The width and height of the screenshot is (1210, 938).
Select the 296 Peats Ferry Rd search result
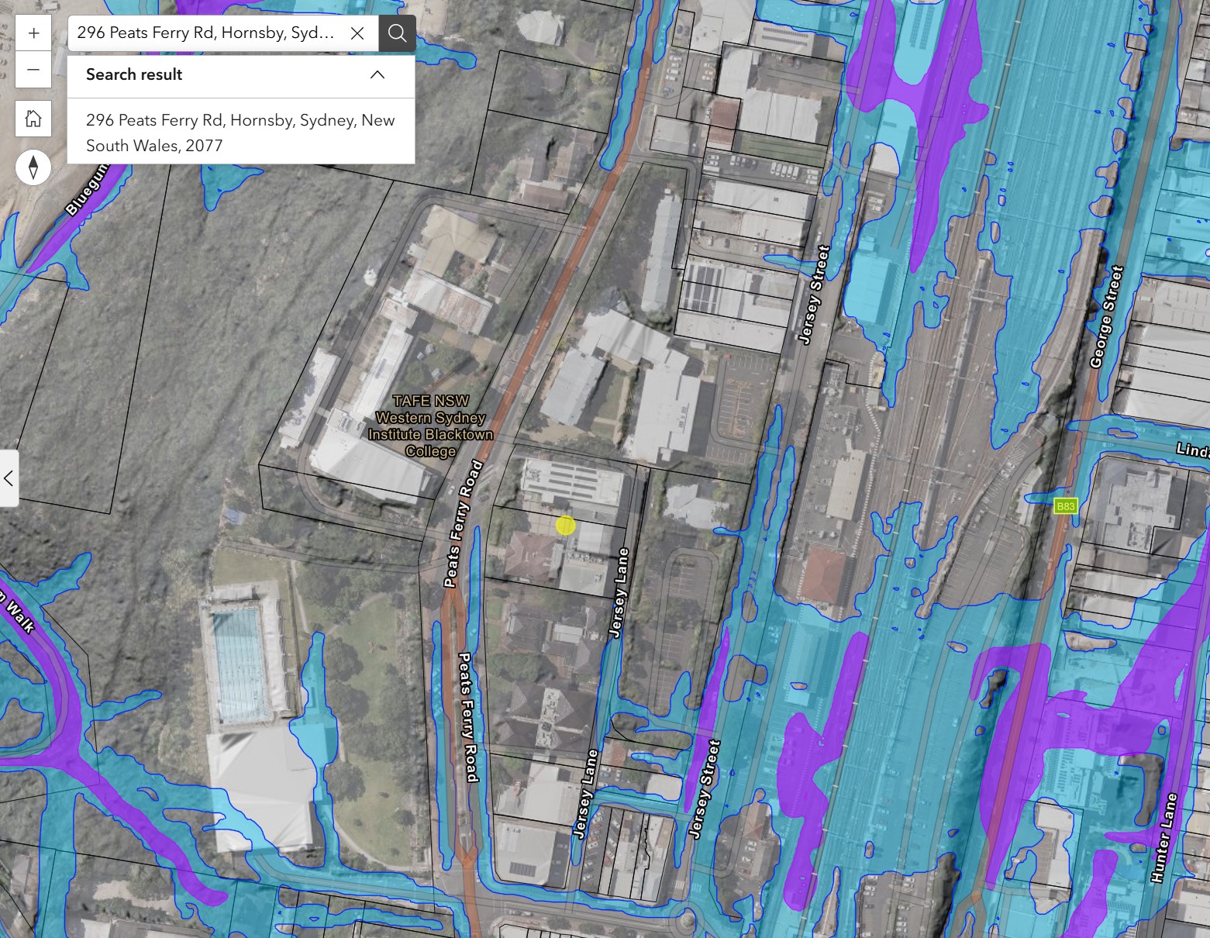(x=240, y=133)
